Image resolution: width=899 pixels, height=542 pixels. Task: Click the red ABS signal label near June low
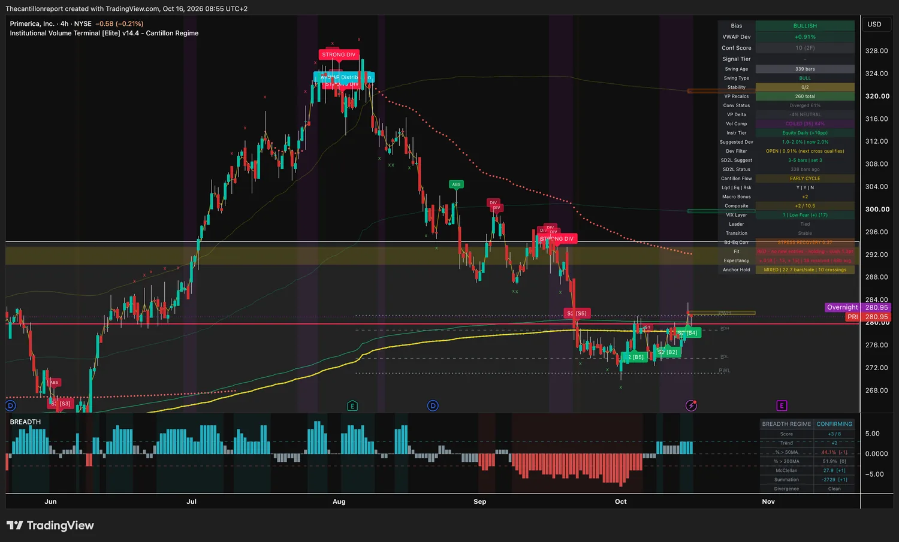point(54,382)
